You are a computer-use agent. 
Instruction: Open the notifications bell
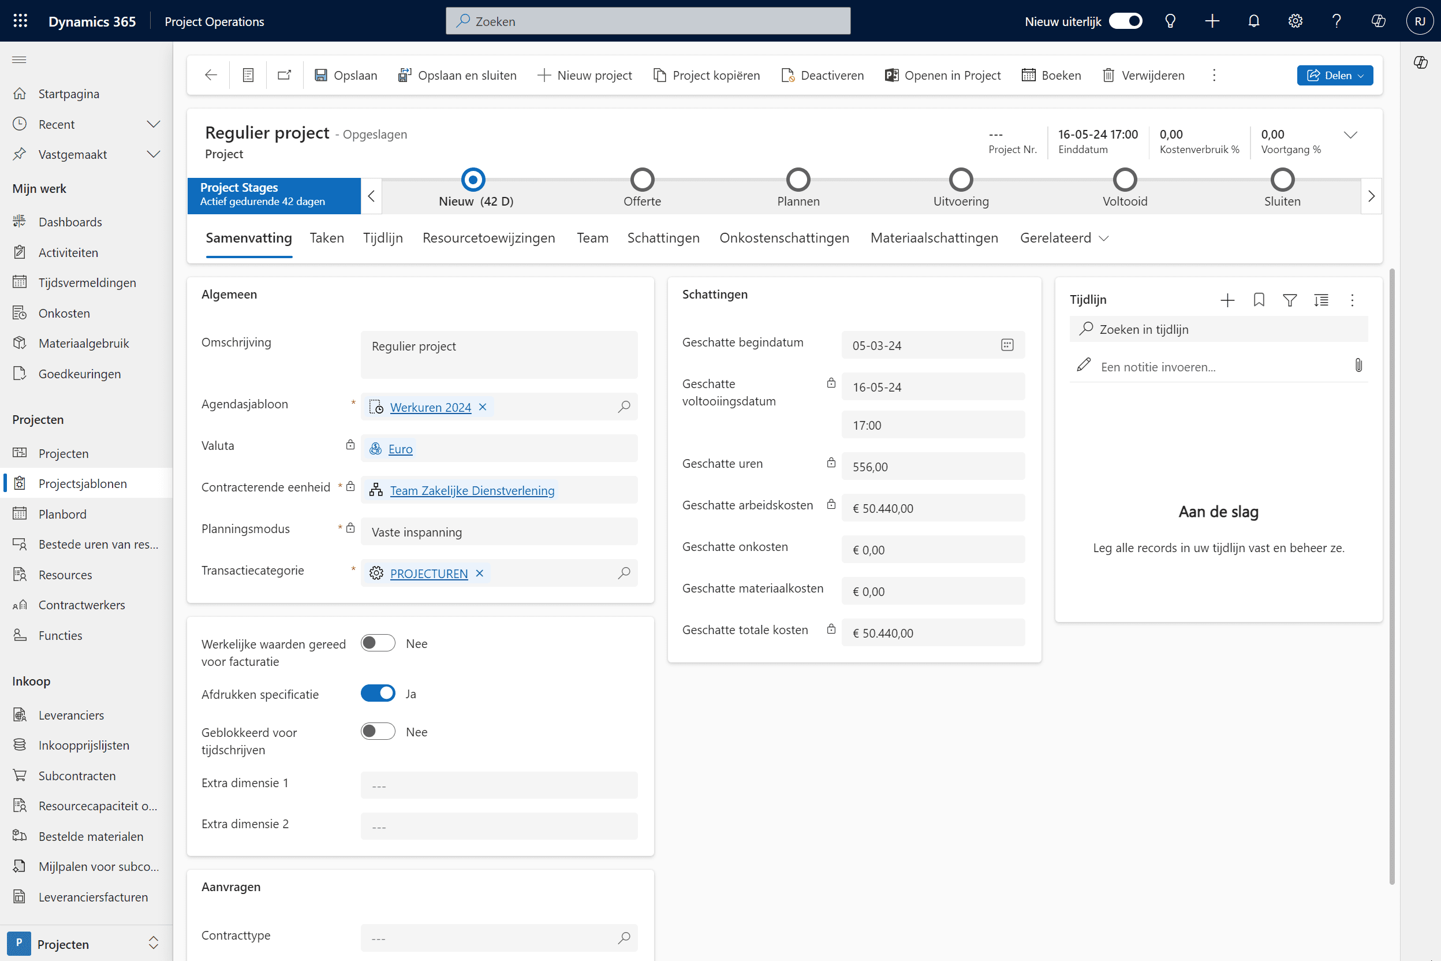1253,21
